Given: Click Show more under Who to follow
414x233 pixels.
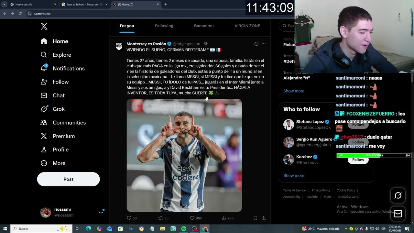Looking at the screenshot, I should [294, 175].
